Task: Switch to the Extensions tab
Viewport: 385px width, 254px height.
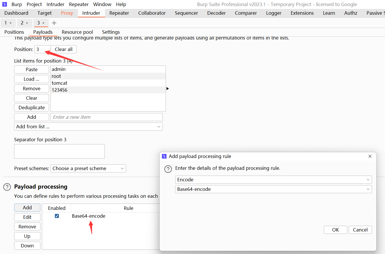Action: [302, 13]
